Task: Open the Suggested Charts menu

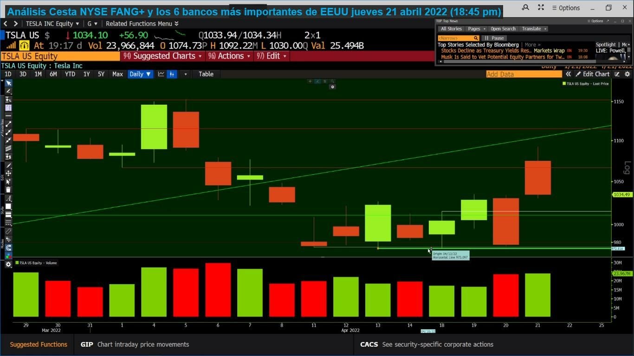Action: click(162, 56)
